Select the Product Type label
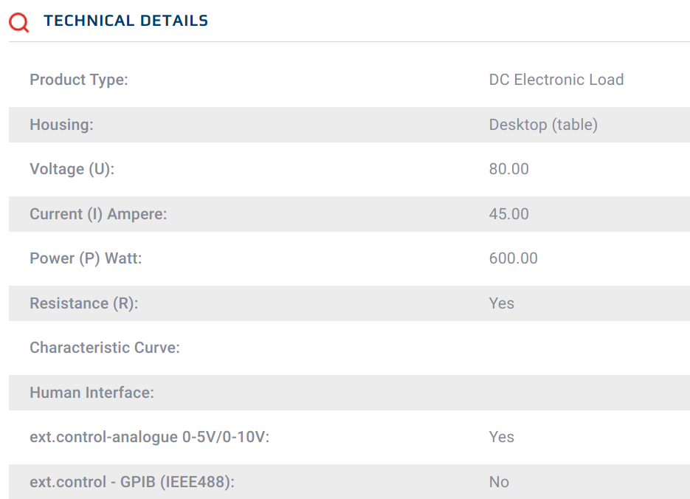The width and height of the screenshot is (690, 499). (79, 80)
